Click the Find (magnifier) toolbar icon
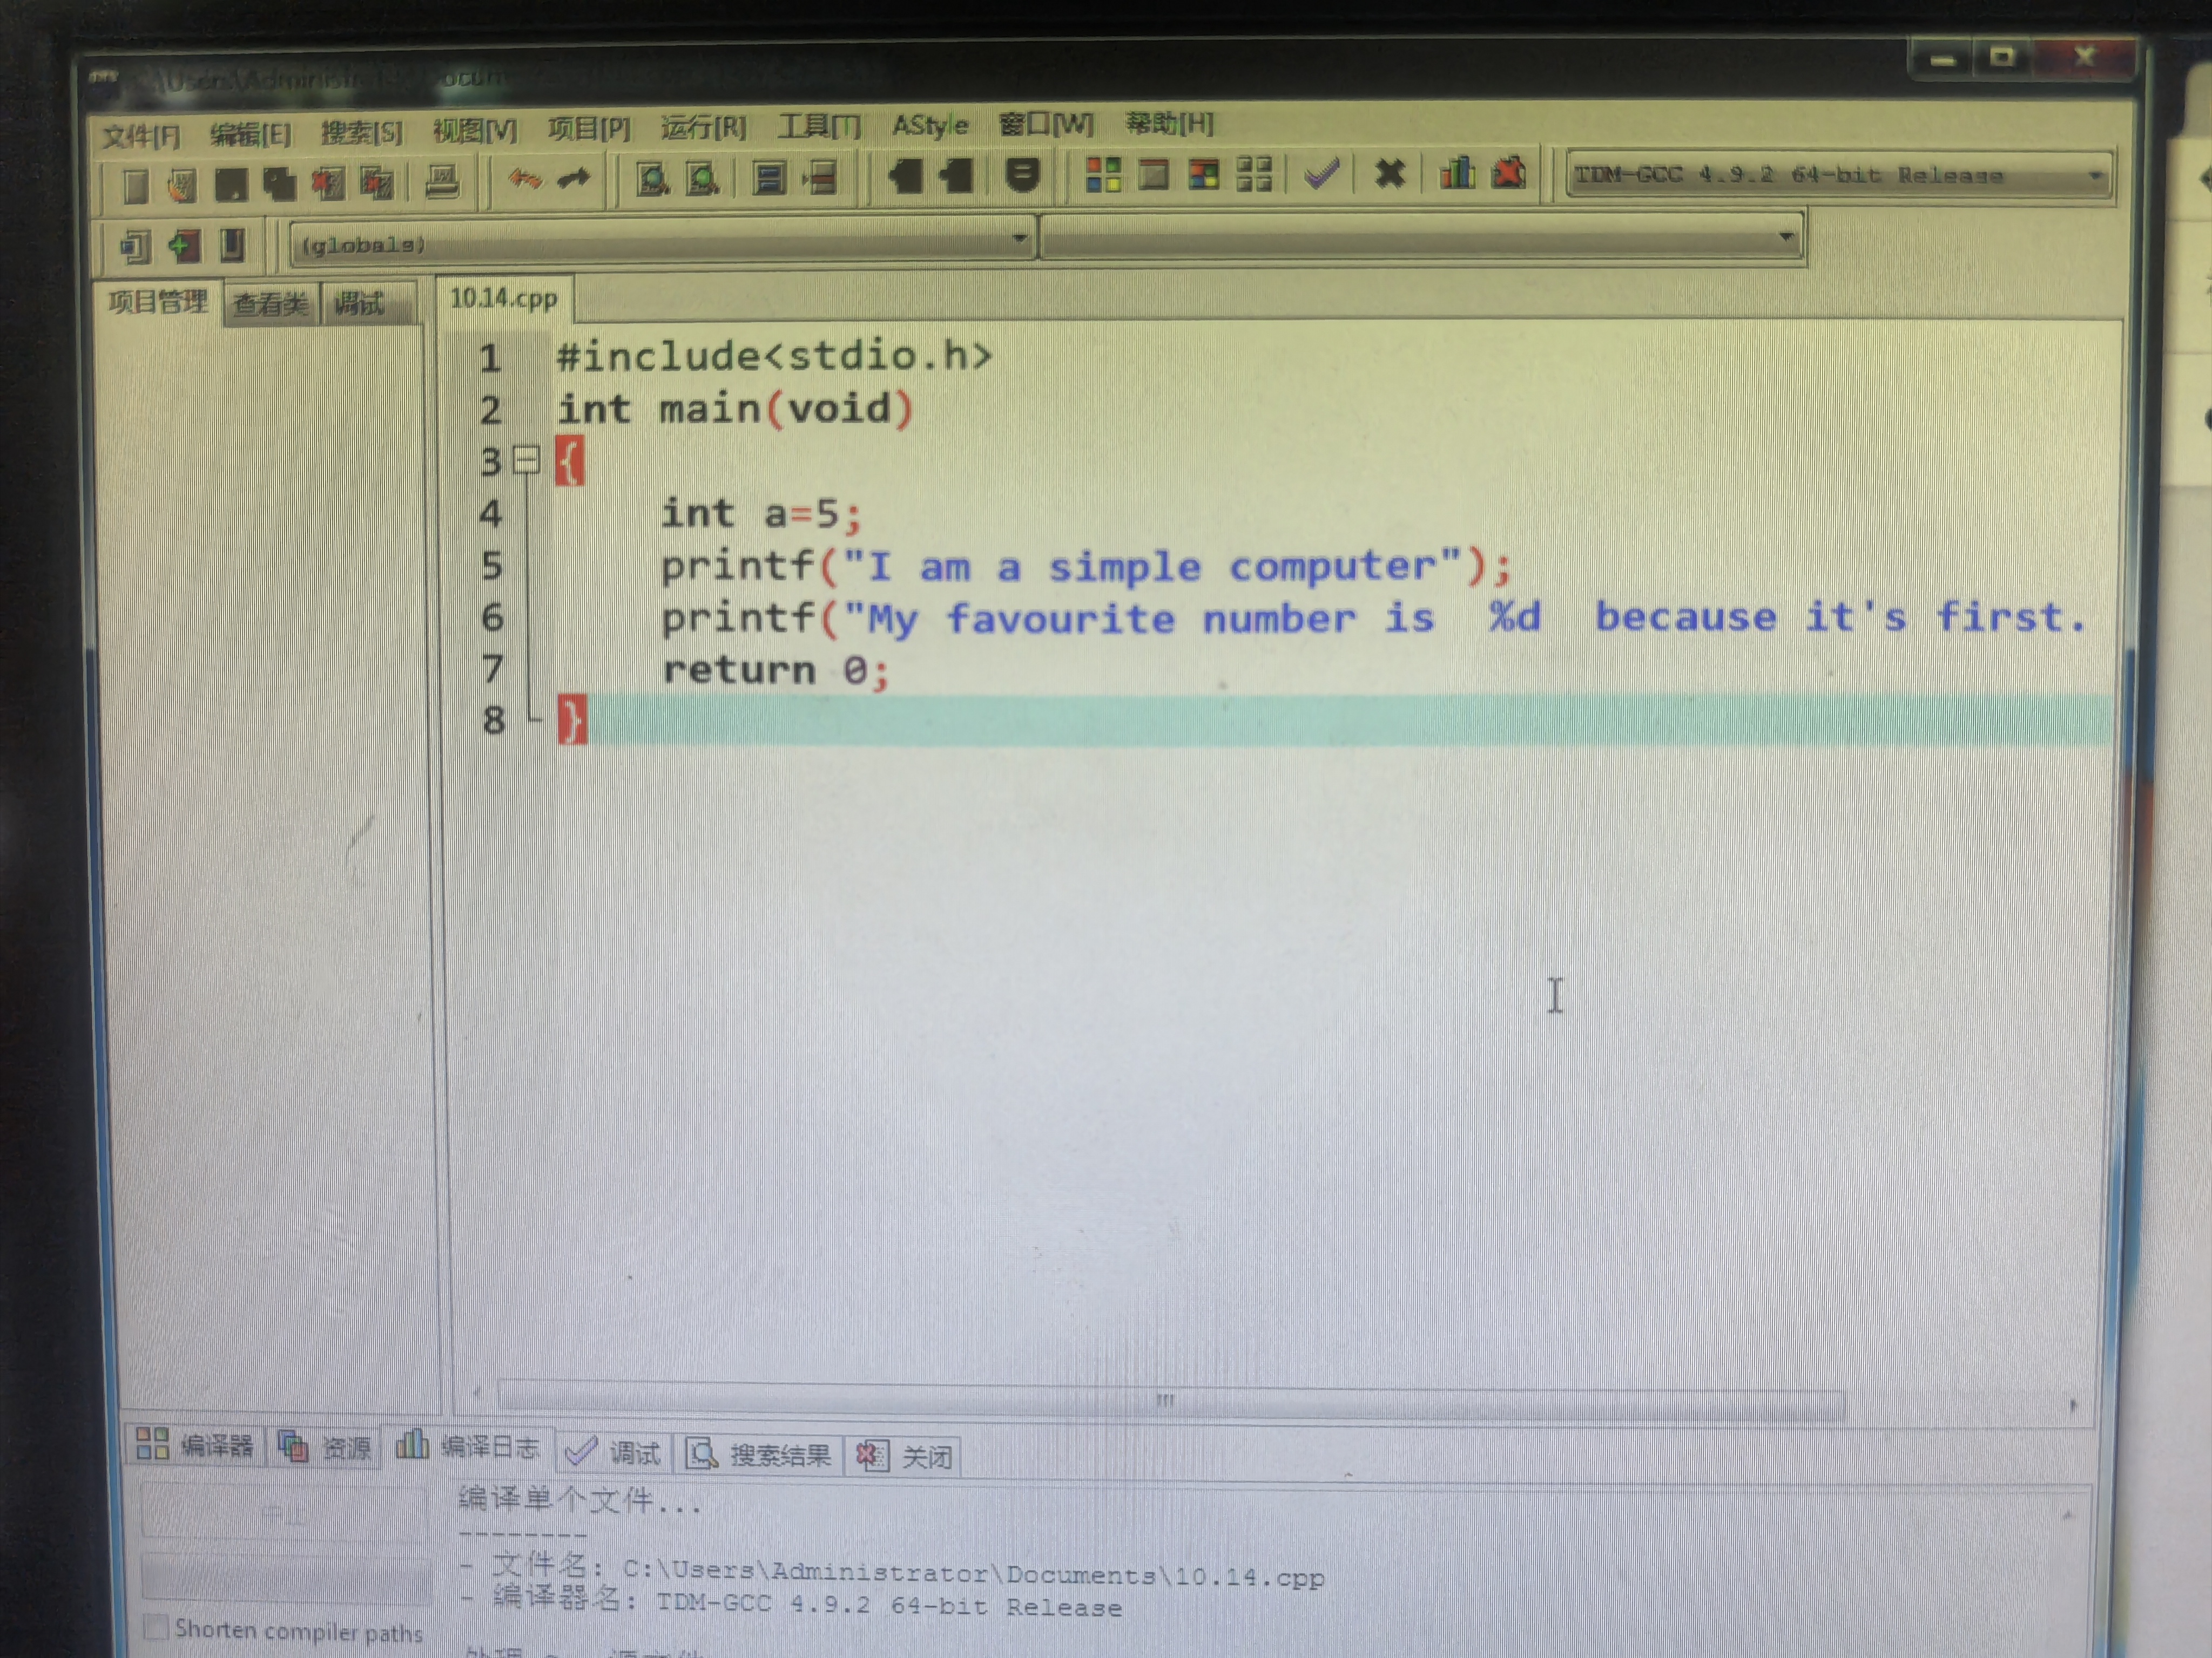The width and height of the screenshot is (2212, 1658). [x=652, y=180]
